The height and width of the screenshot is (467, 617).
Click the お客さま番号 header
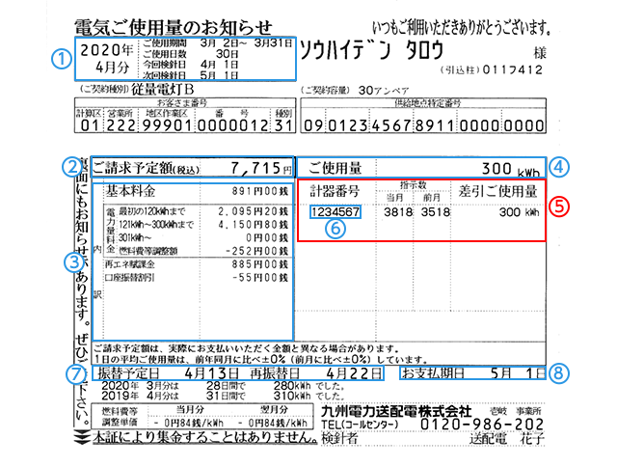tap(182, 103)
